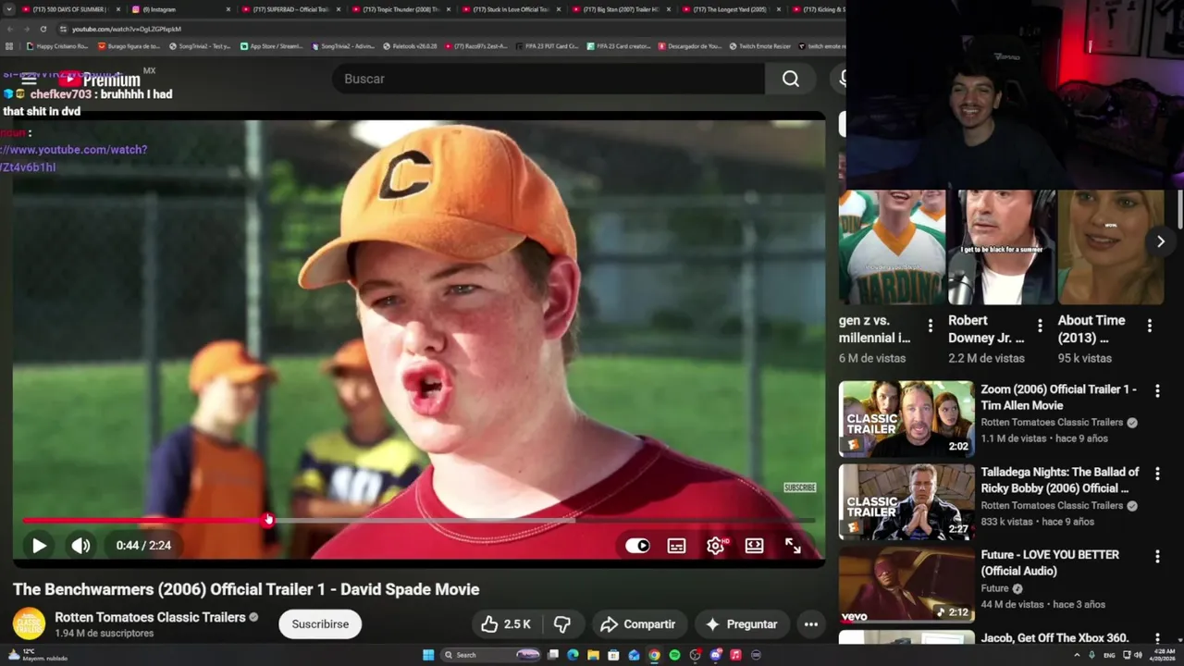Open options for gen z vs. millennial short
This screenshot has width=1184, height=666.
point(931,326)
